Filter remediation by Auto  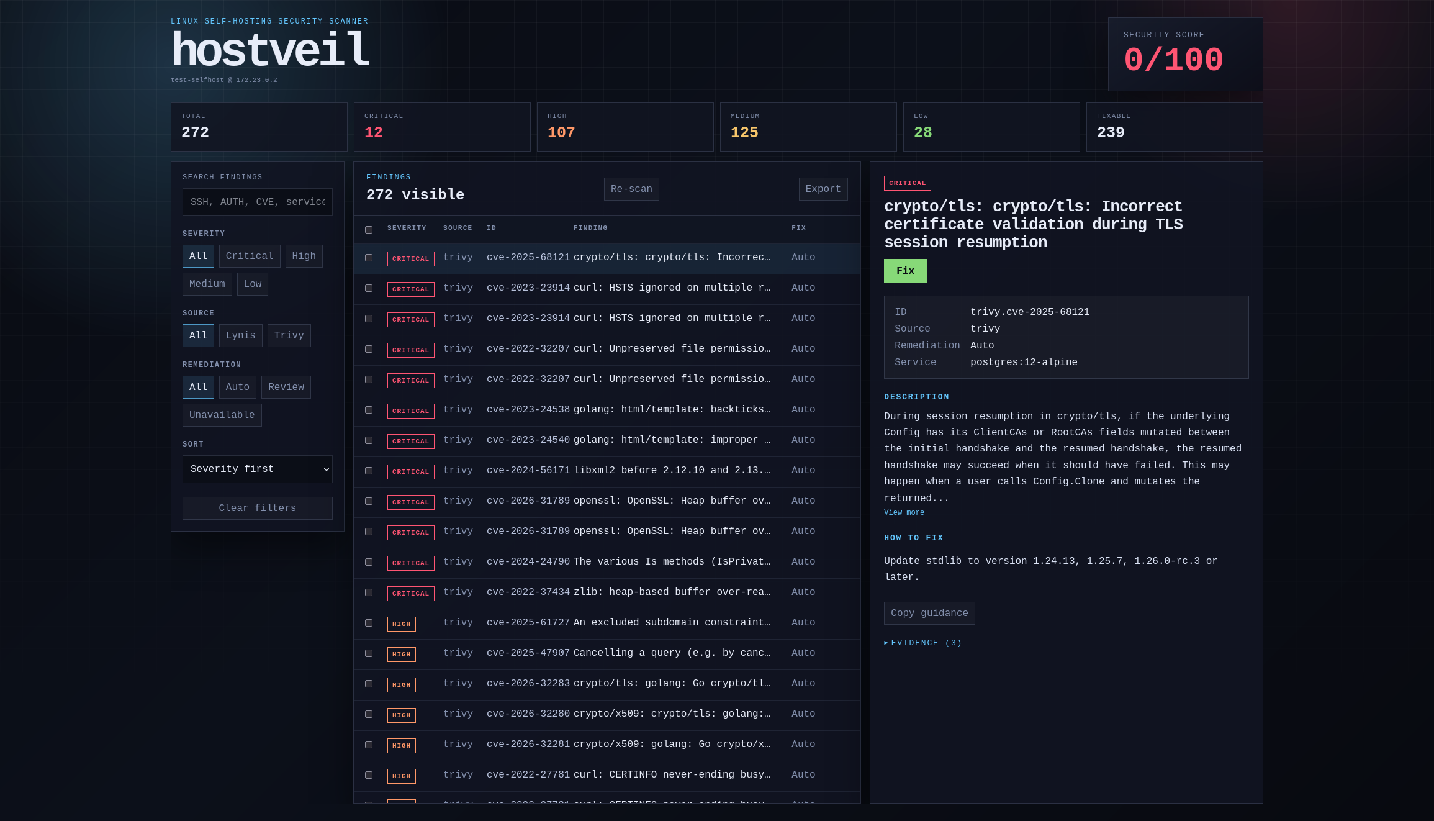coord(238,387)
